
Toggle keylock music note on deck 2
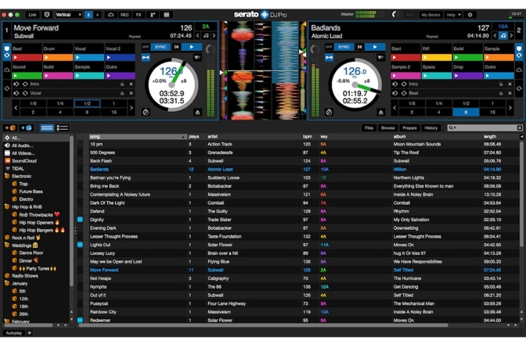point(503,35)
